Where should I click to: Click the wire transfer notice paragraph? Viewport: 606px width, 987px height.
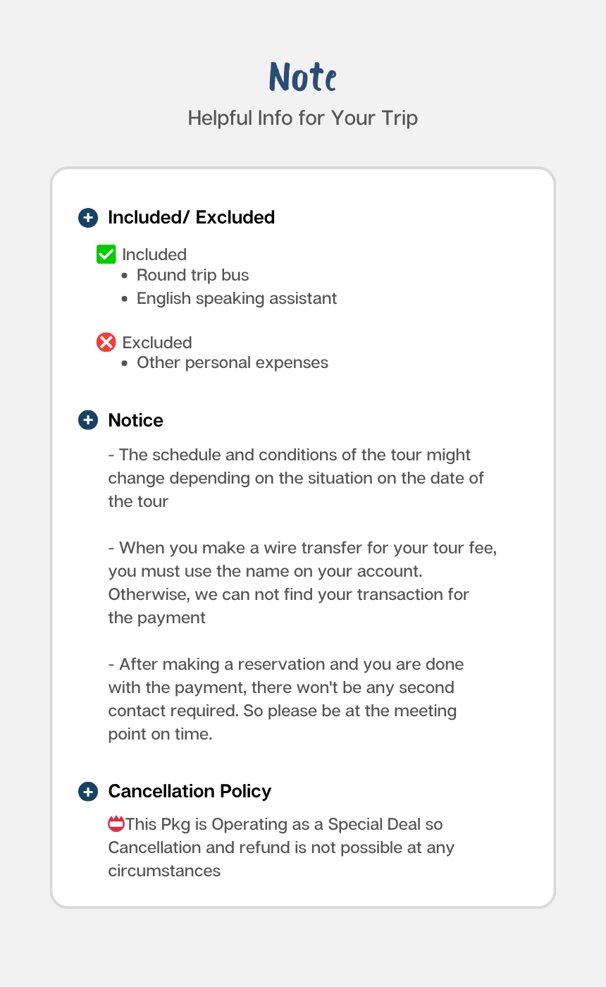302,583
